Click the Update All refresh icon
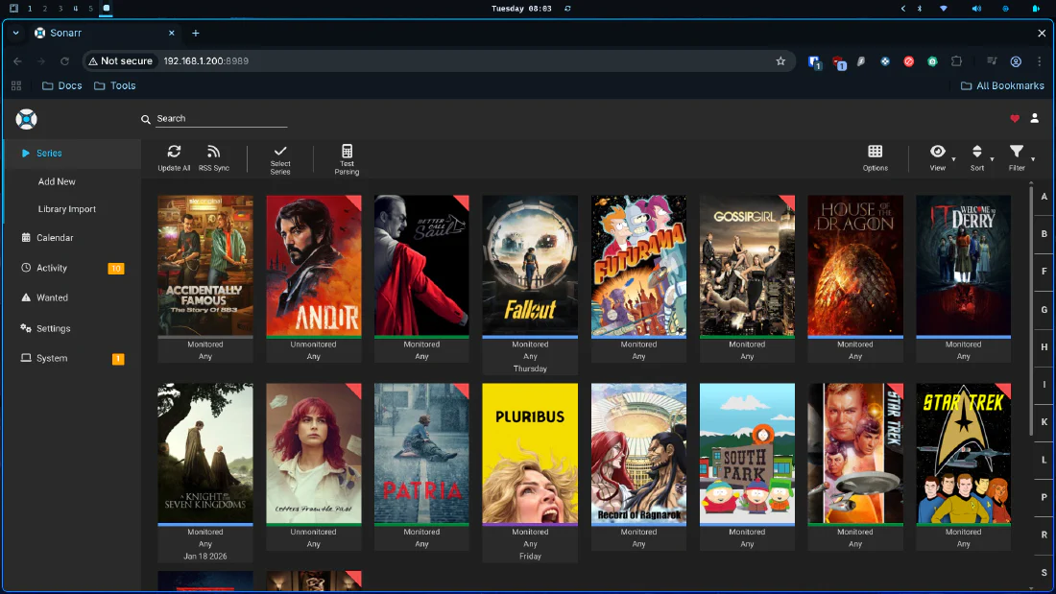Image resolution: width=1056 pixels, height=594 pixels. [x=174, y=152]
